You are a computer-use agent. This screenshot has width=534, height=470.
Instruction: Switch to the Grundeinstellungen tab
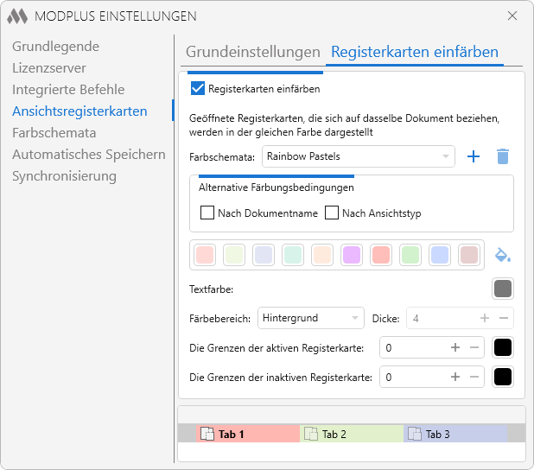[x=253, y=52]
